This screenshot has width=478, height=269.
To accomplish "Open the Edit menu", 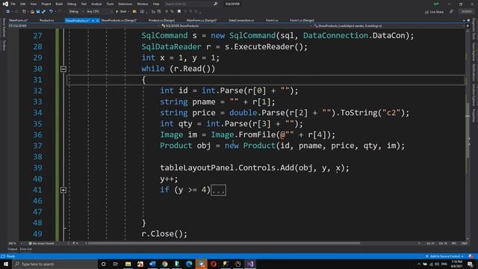I will coord(23,4).
